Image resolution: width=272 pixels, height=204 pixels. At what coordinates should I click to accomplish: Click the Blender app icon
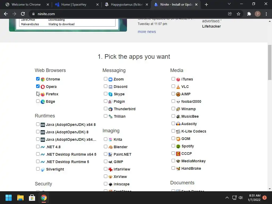click(110, 147)
